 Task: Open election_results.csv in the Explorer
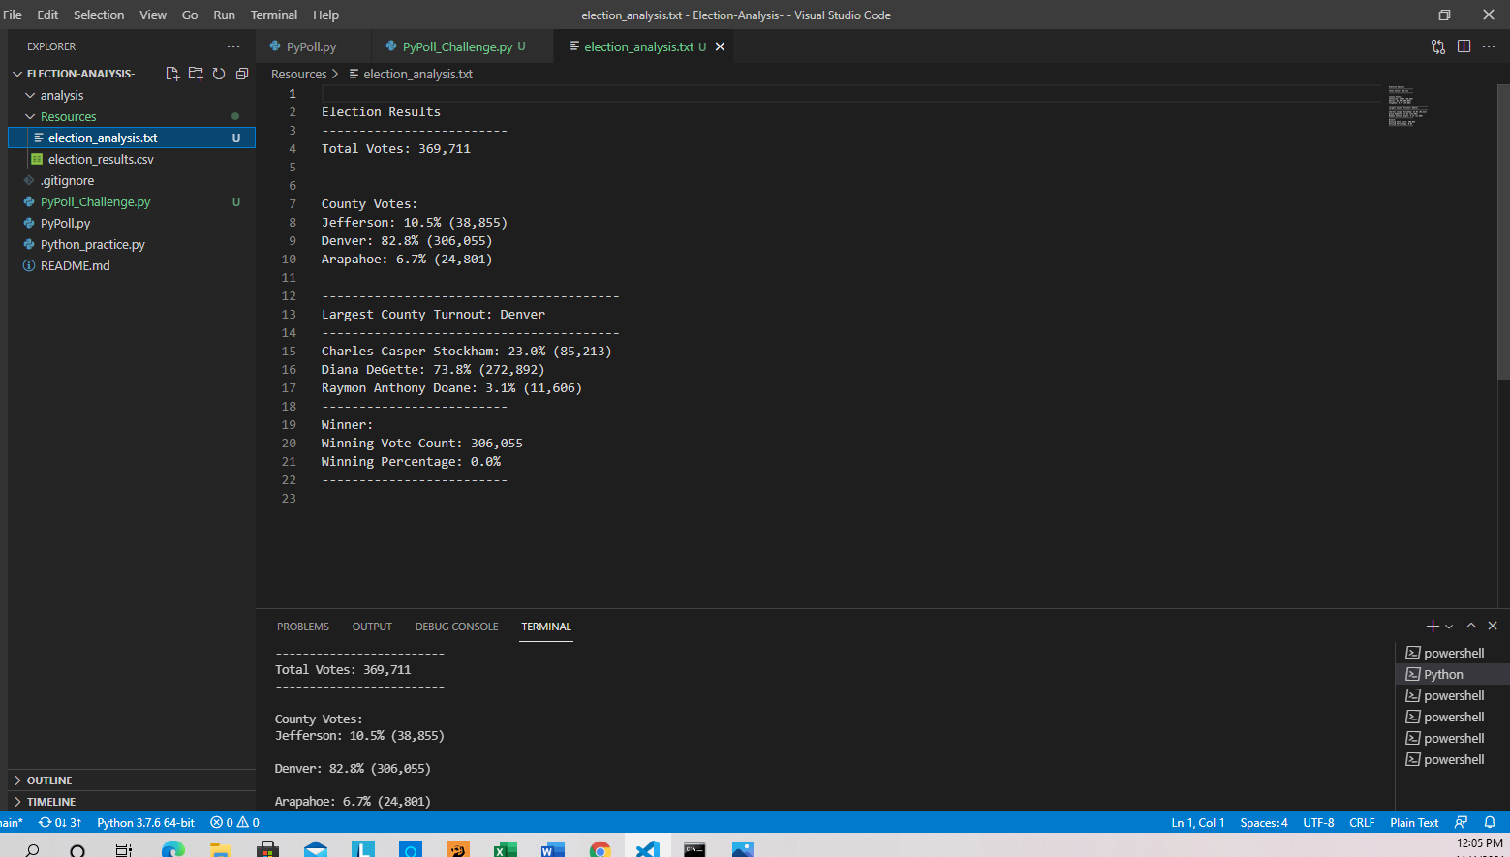coord(132,159)
